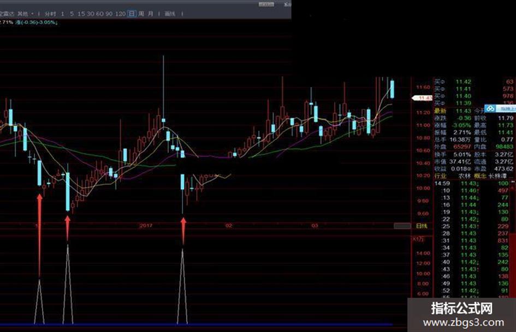
Task: Click the 14.00 volume axis label
Action: [x=423, y=253]
